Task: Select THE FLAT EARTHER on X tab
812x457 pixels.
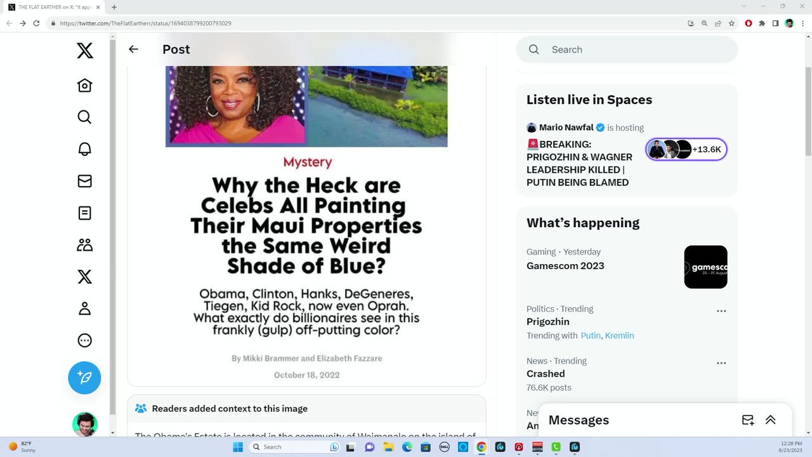Action: click(x=54, y=7)
